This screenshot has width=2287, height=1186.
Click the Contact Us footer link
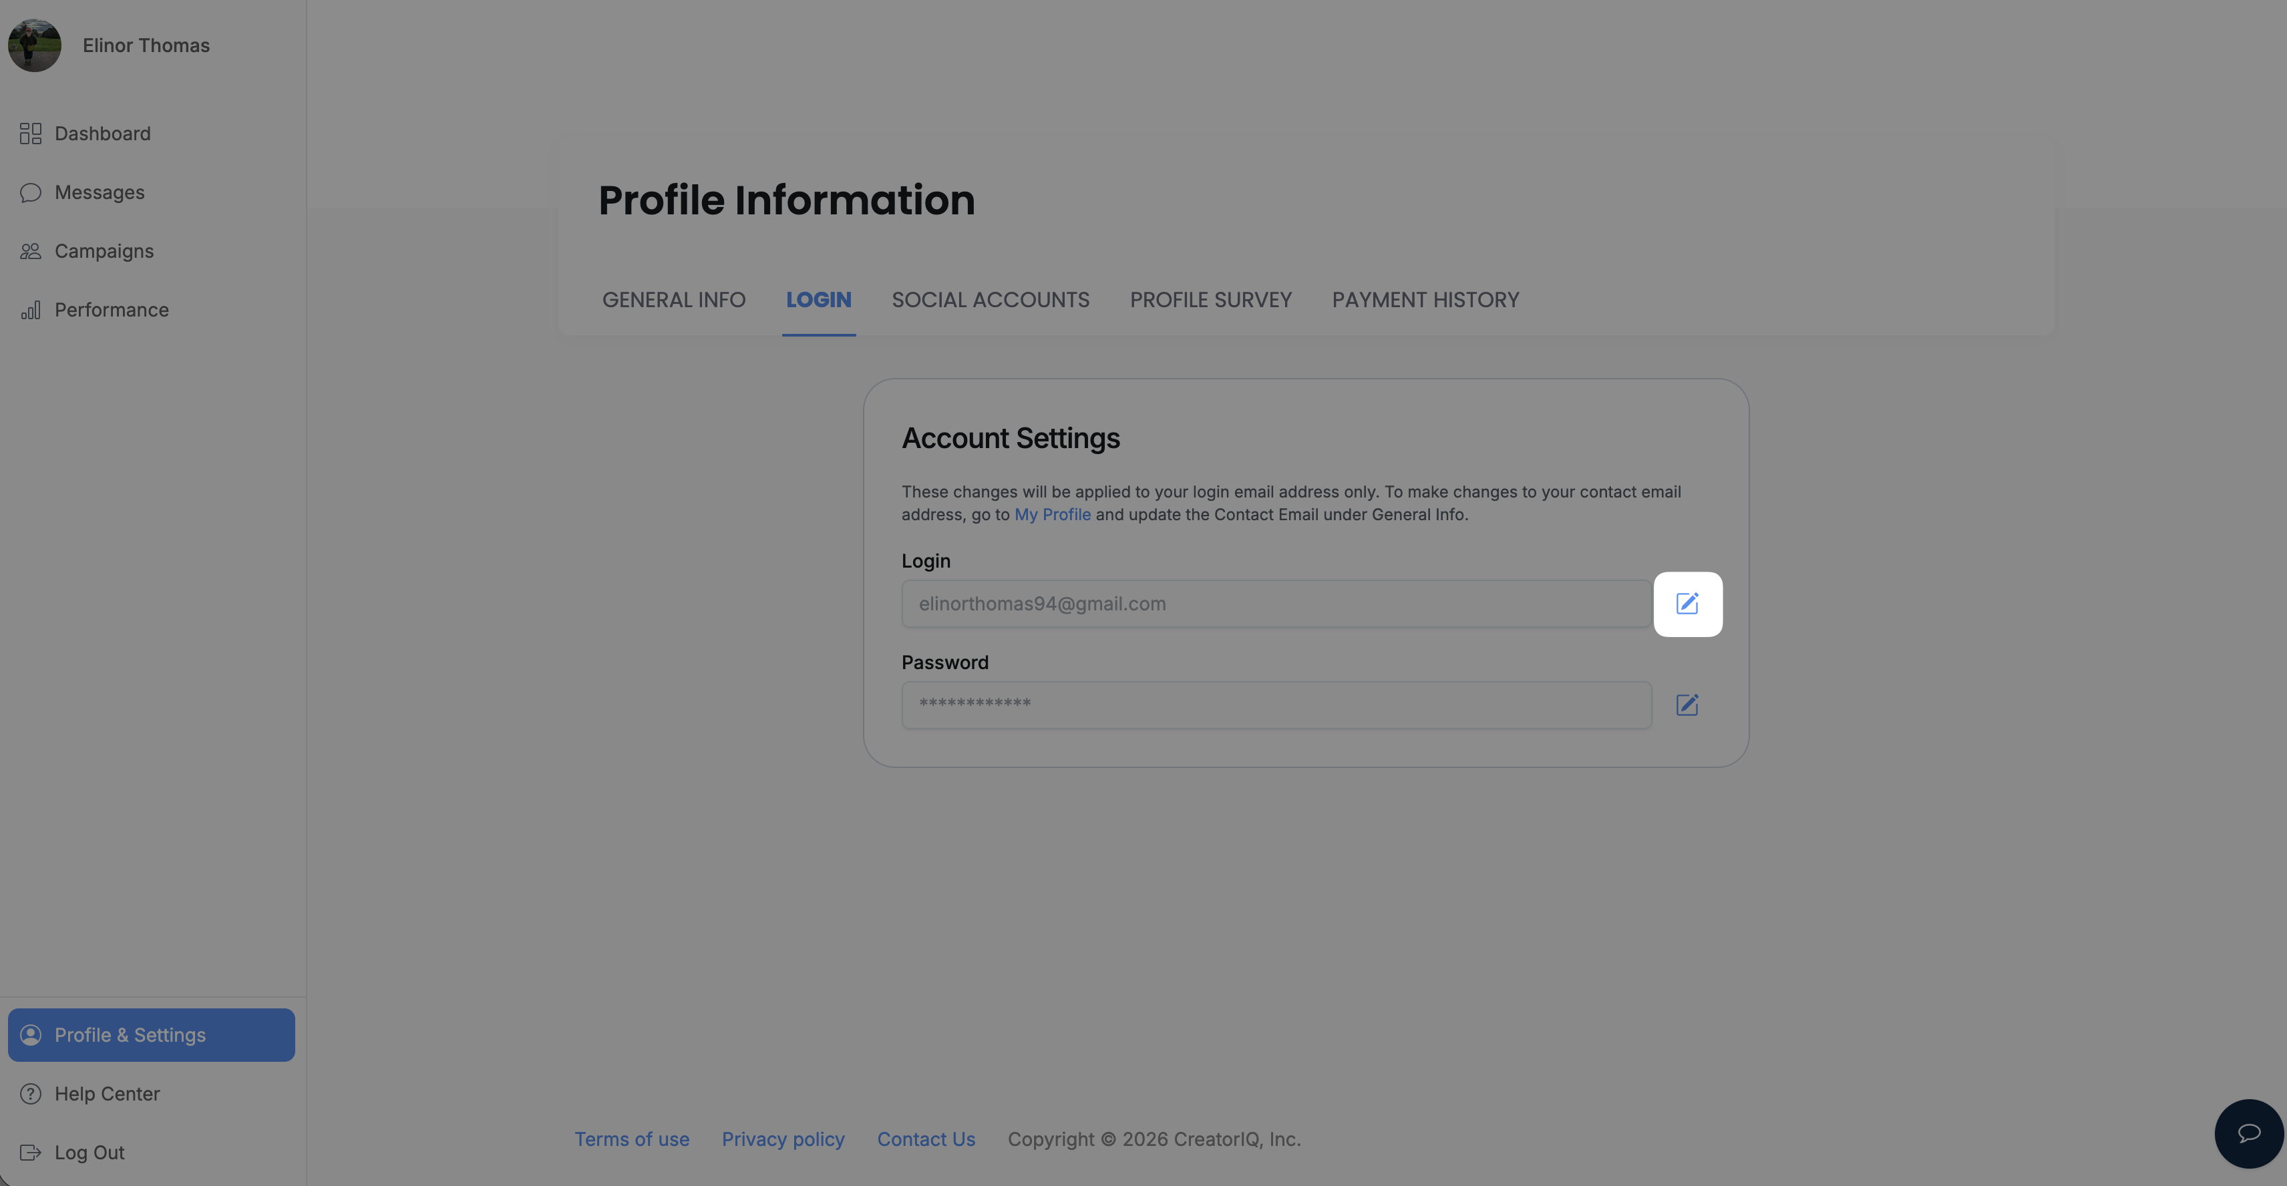pyautogui.click(x=926, y=1139)
